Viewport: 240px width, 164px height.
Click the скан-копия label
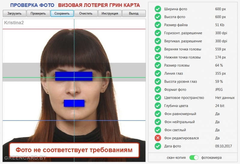point(176,157)
